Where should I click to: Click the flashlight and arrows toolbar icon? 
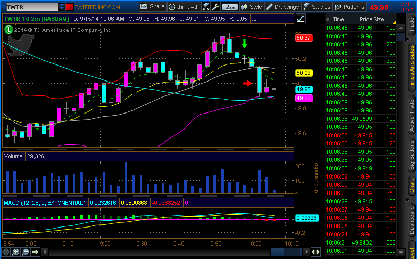tap(206, 7)
